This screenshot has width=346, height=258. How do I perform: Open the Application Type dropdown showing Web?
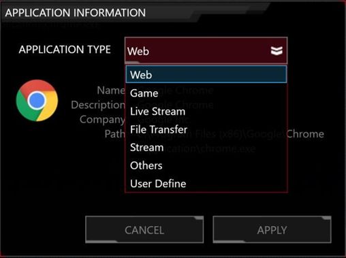(x=206, y=50)
